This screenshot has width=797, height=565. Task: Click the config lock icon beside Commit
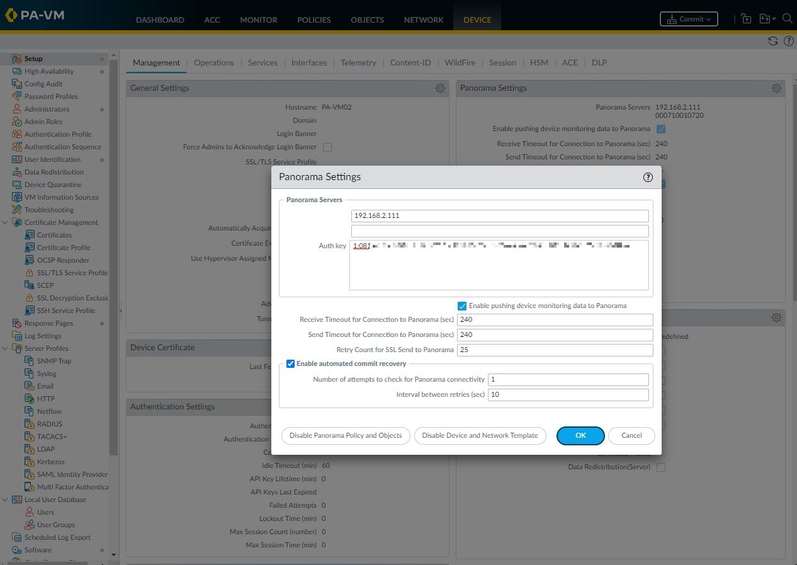tap(746, 19)
